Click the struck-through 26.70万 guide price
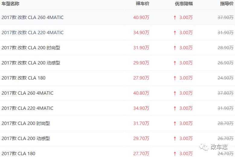 [226, 139]
